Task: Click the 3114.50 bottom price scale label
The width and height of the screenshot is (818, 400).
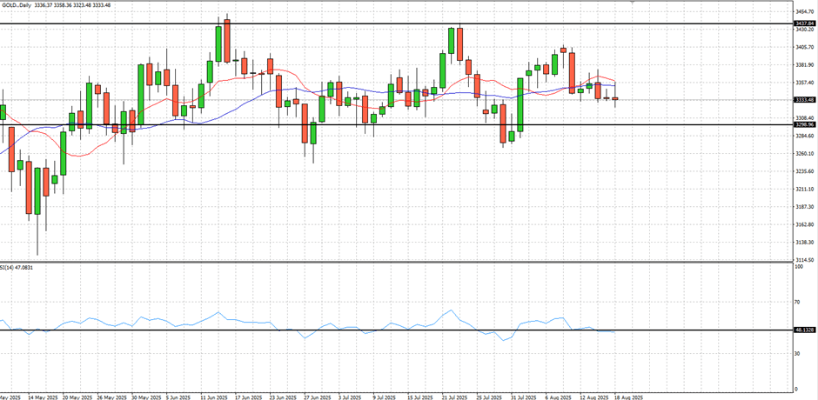Action: tap(806, 259)
